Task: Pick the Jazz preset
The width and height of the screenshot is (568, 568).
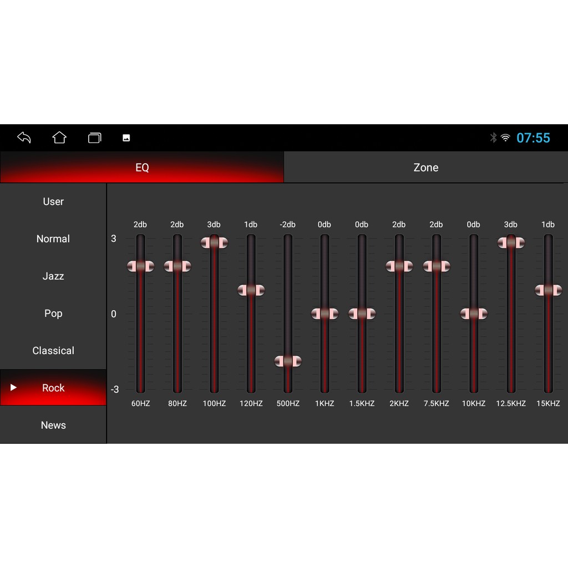Action: 53,276
